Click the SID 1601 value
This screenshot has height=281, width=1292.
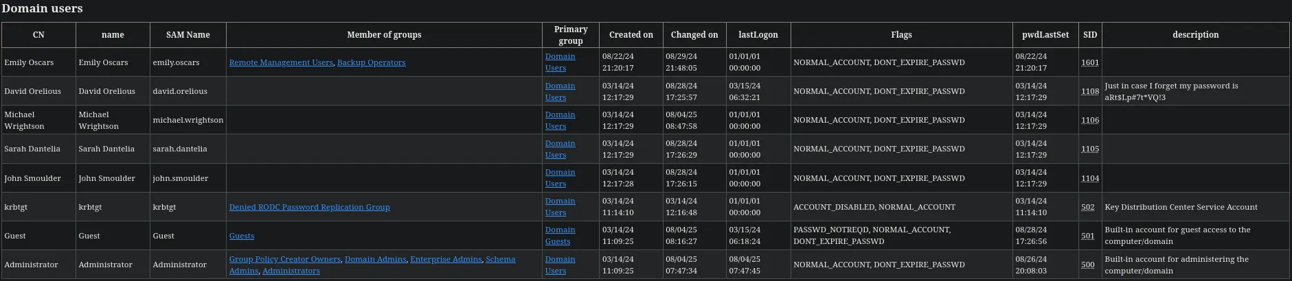tap(1090, 62)
